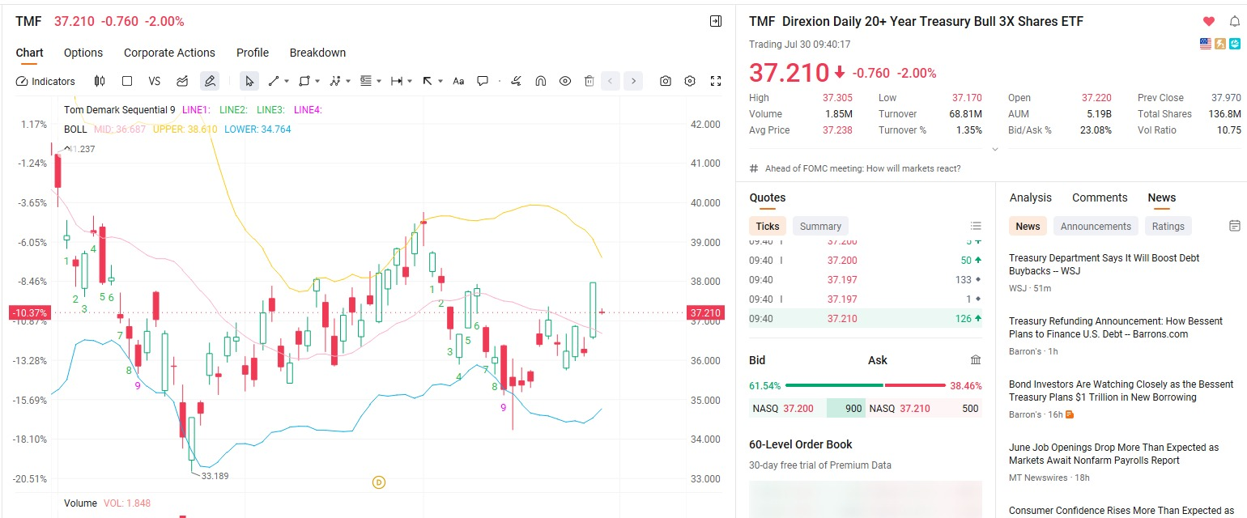Click the NASQ ask 37.210 row
Viewport: 1247px width, 518px height.
pyautogui.click(x=924, y=409)
